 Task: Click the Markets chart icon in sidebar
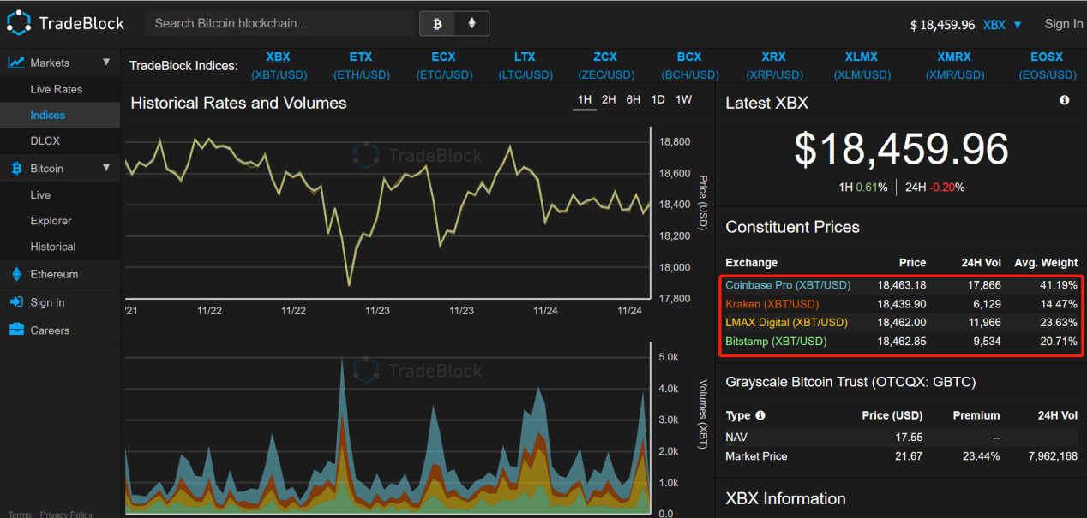click(15, 63)
